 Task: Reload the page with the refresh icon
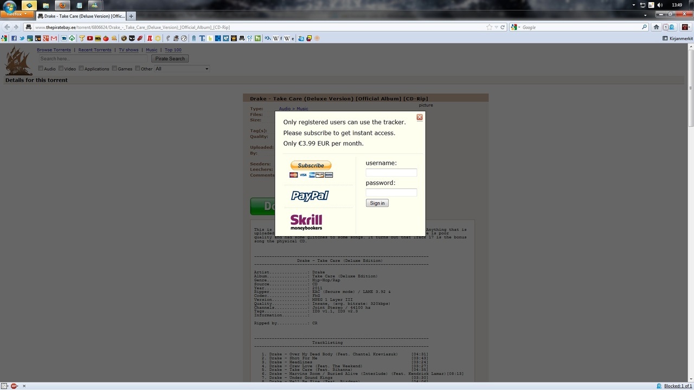(503, 27)
